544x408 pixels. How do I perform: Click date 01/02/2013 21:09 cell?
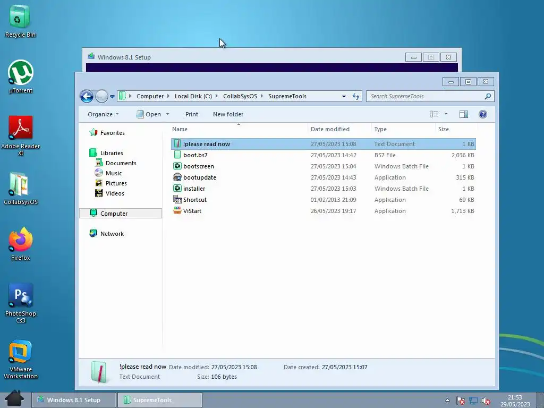point(333,200)
